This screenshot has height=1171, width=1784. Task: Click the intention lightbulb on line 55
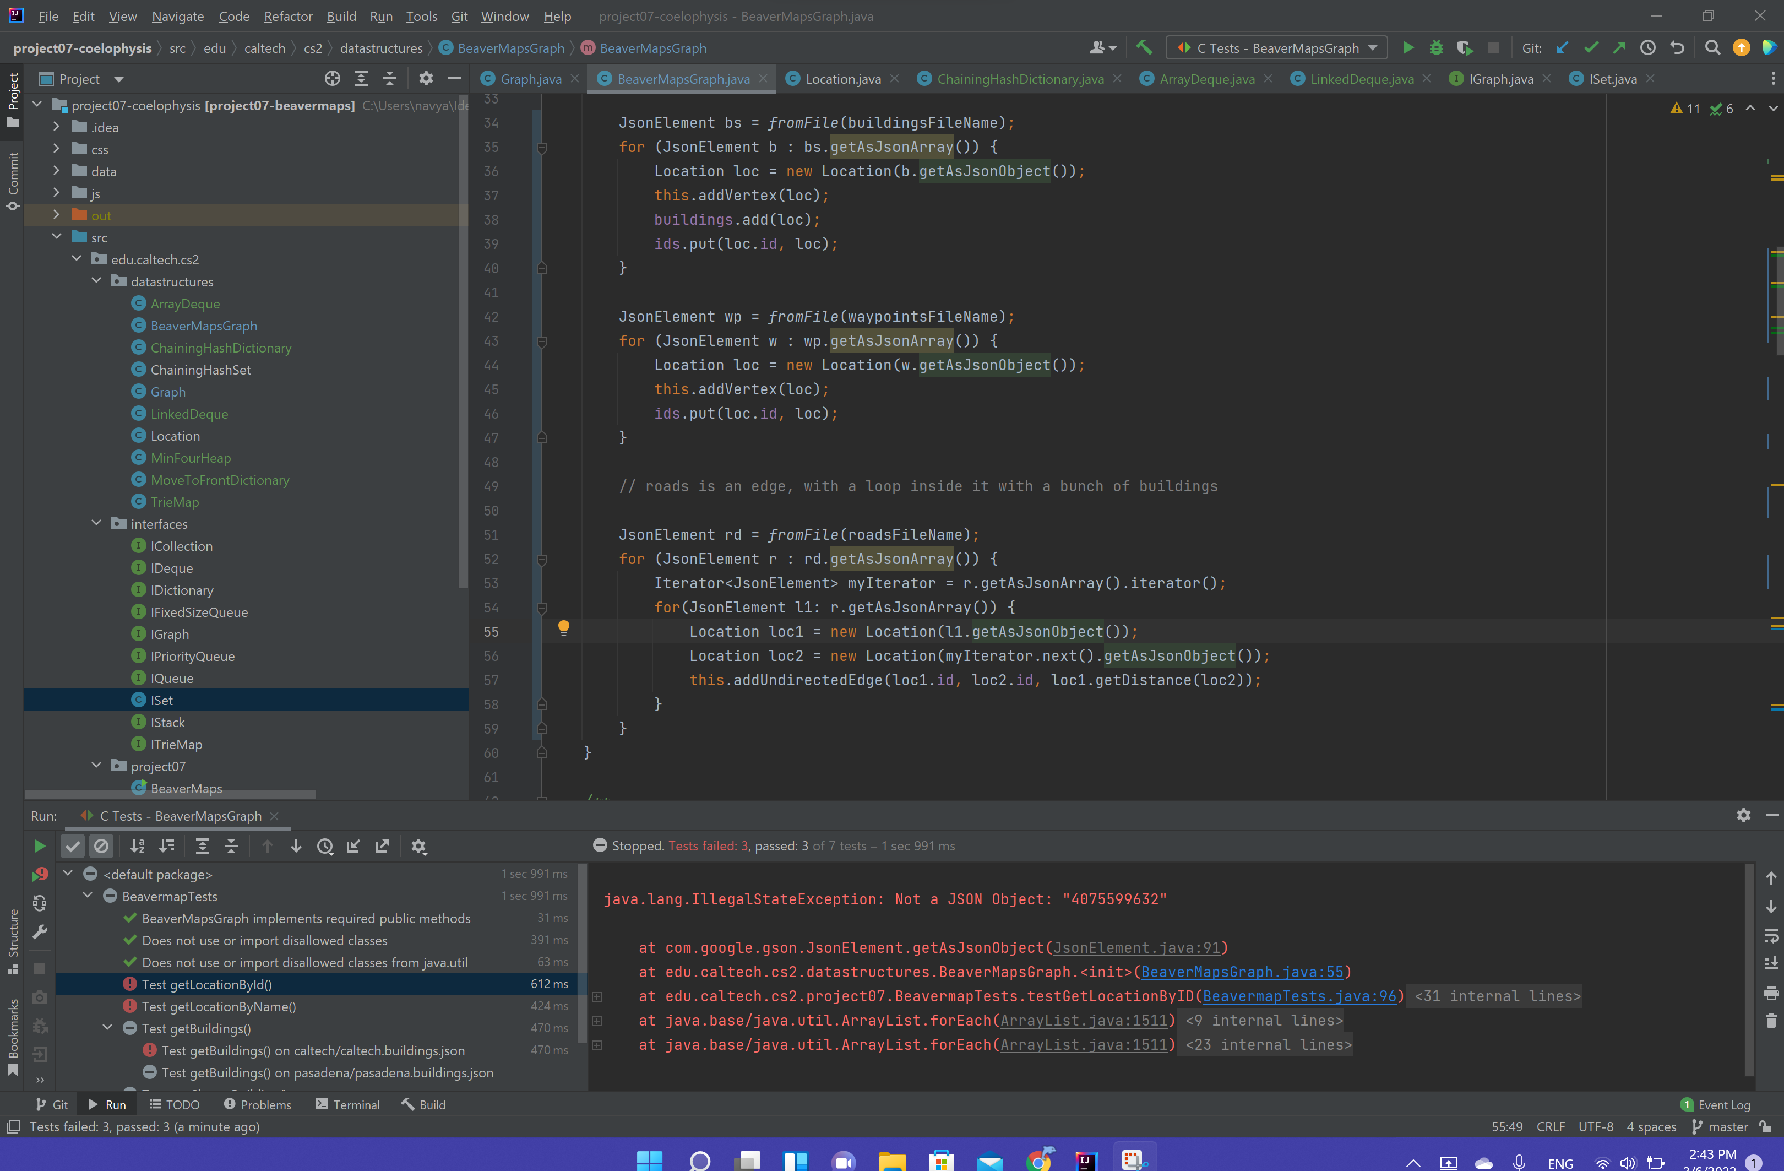[x=564, y=628]
